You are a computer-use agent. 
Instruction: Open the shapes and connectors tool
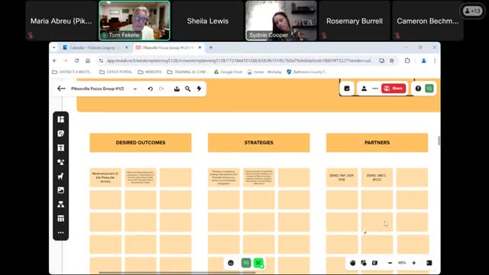61,162
